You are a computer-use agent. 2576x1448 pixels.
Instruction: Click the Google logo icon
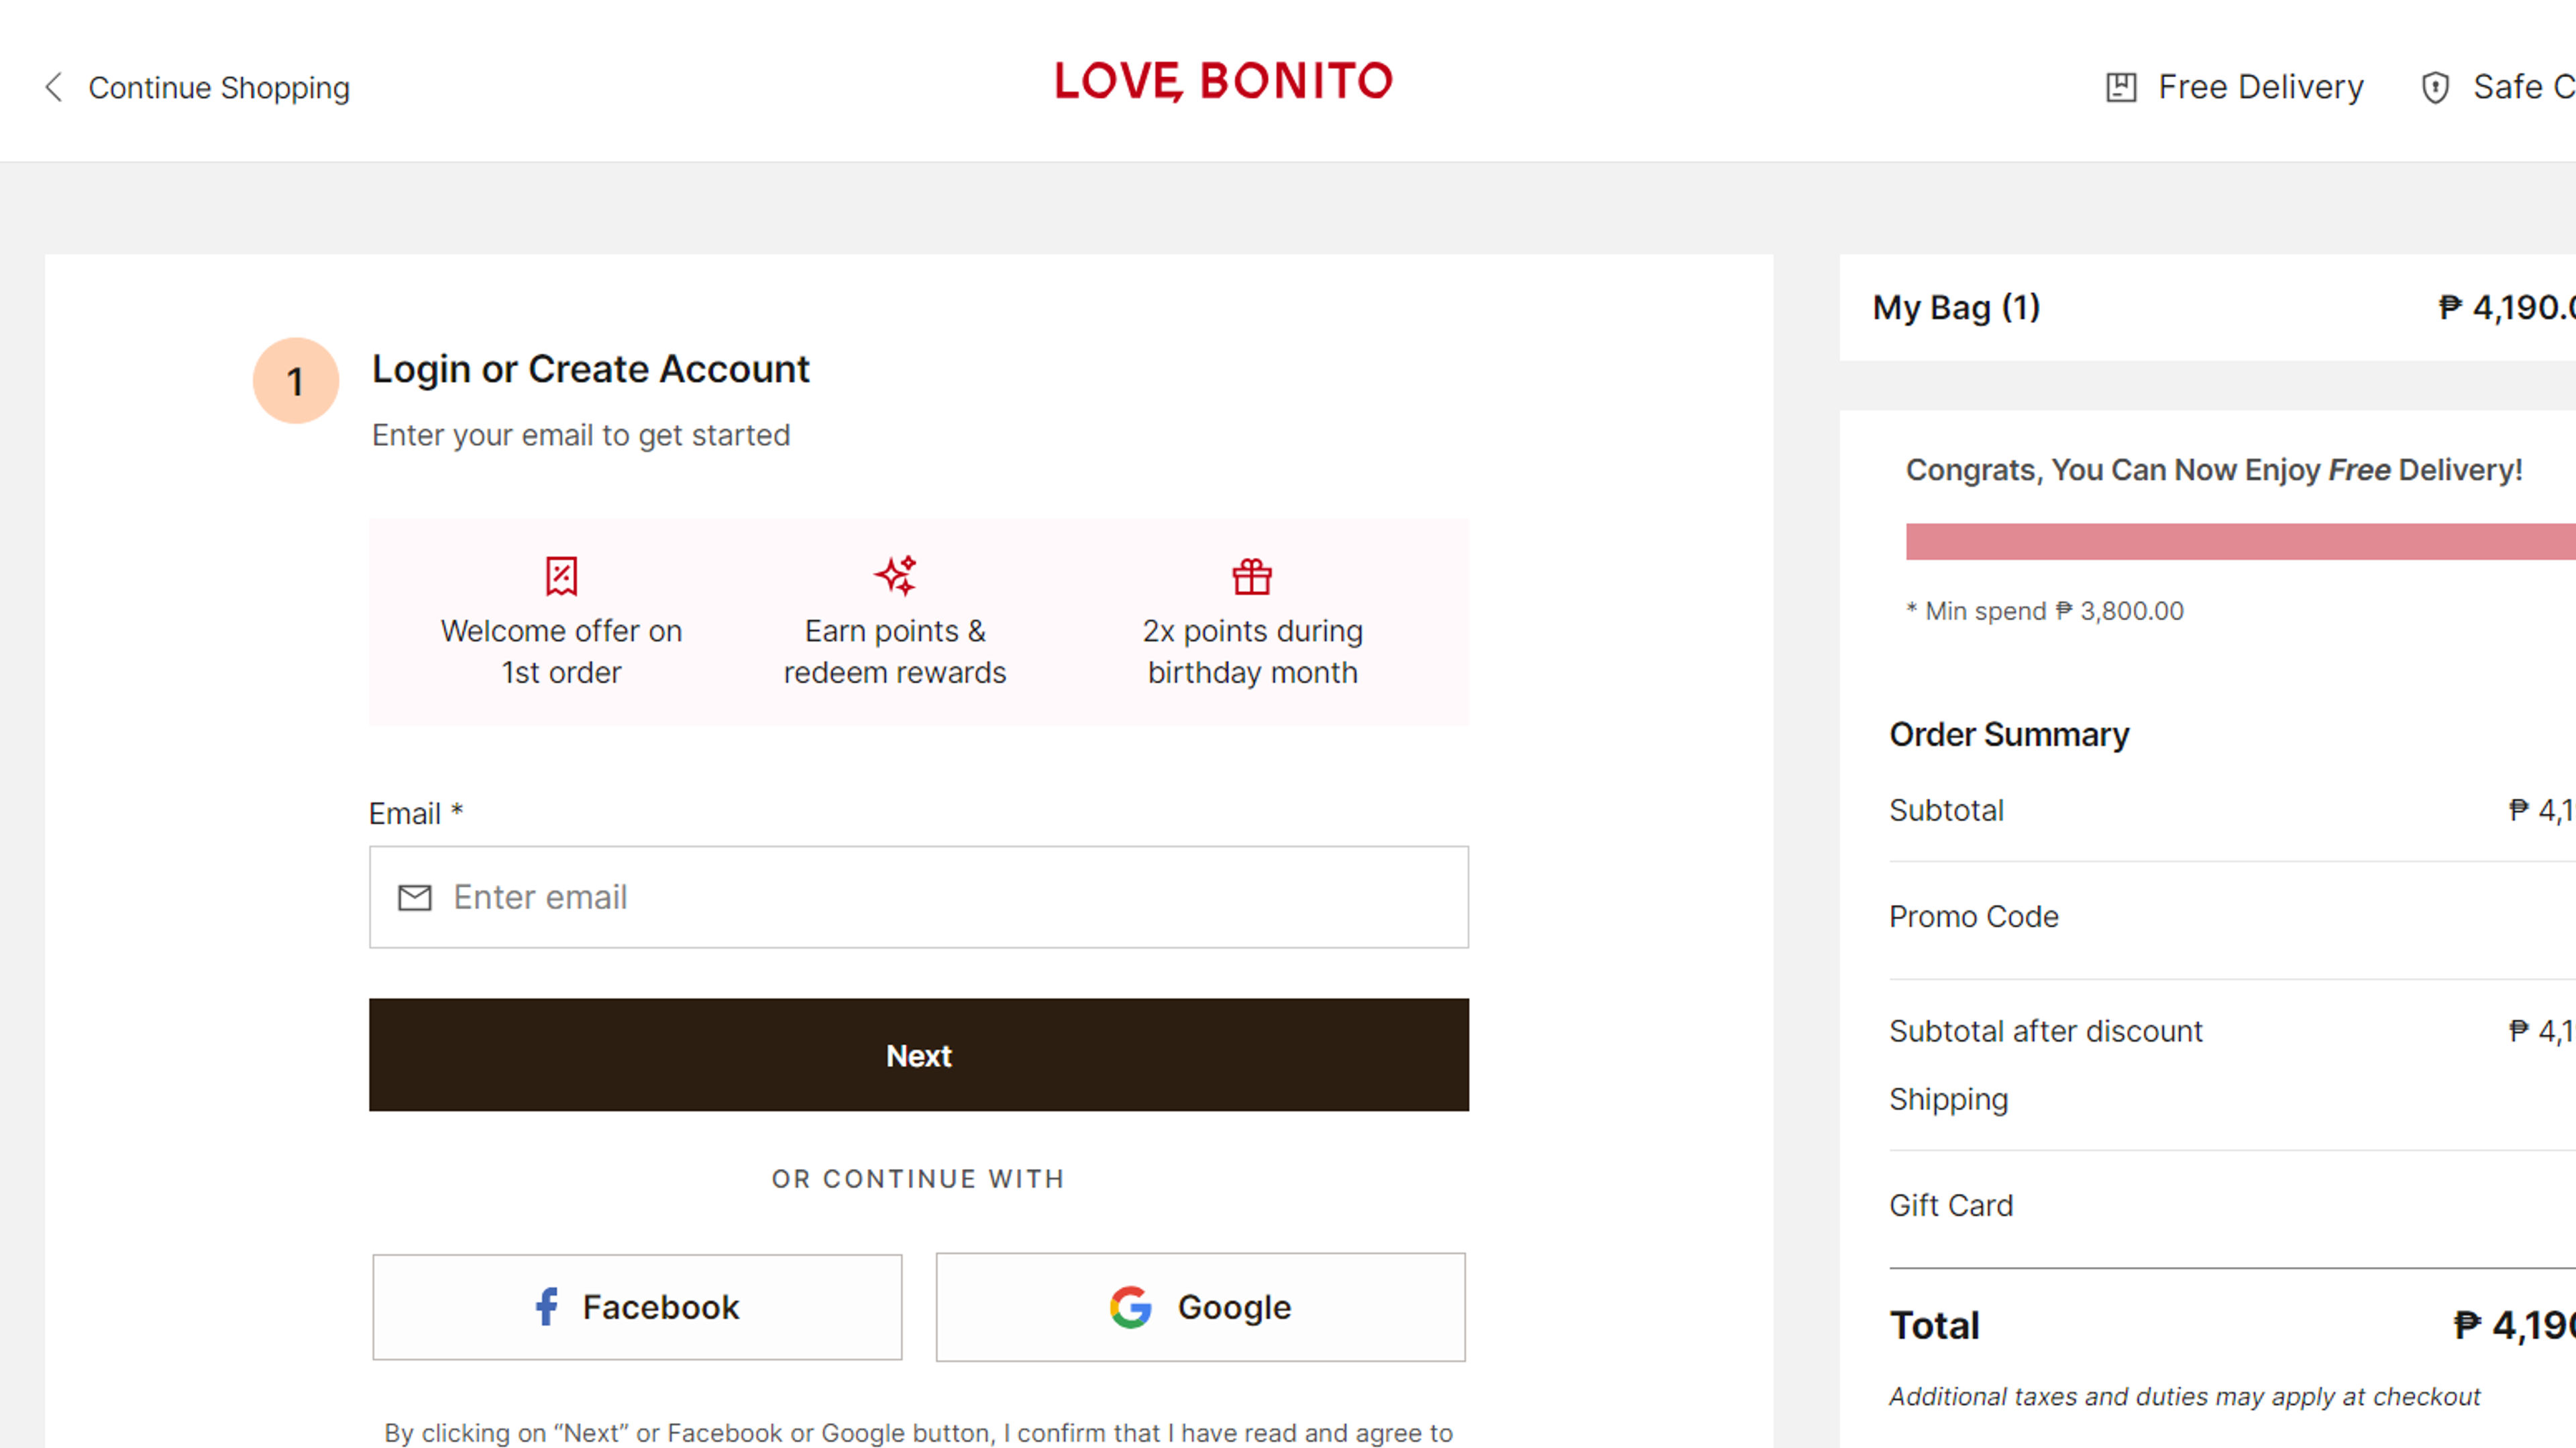pos(1130,1306)
